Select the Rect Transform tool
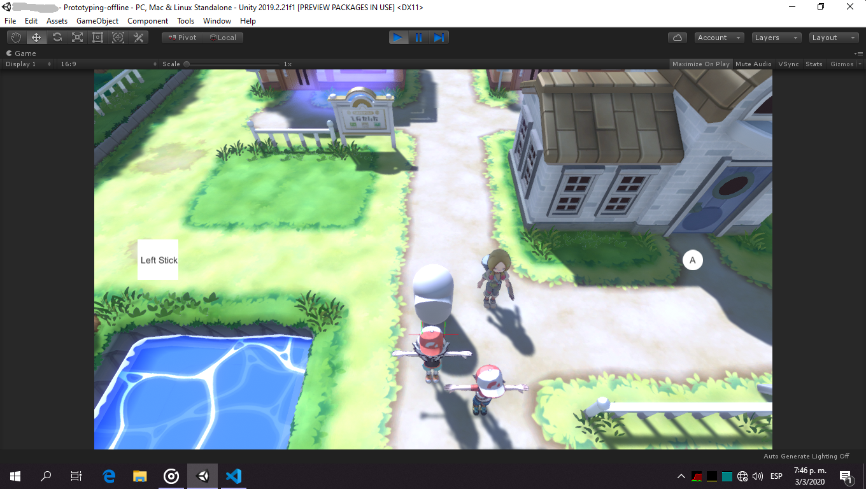This screenshot has width=866, height=489. coord(97,38)
